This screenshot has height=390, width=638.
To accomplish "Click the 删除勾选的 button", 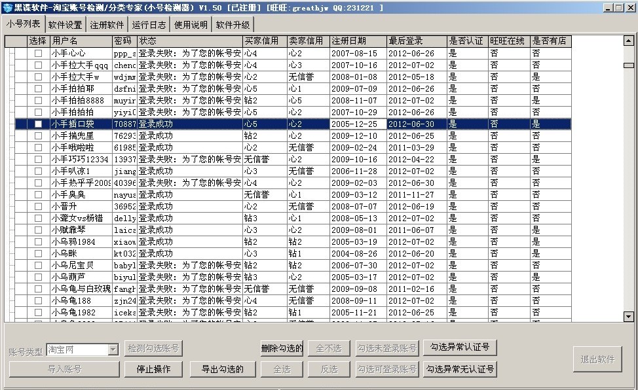I will pyautogui.click(x=282, y=349).
